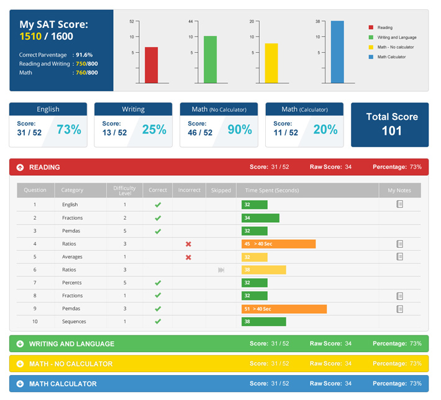Click the '1510' score in the summary
Viewport: 441px width, 400px height.
tap(30, 36)
